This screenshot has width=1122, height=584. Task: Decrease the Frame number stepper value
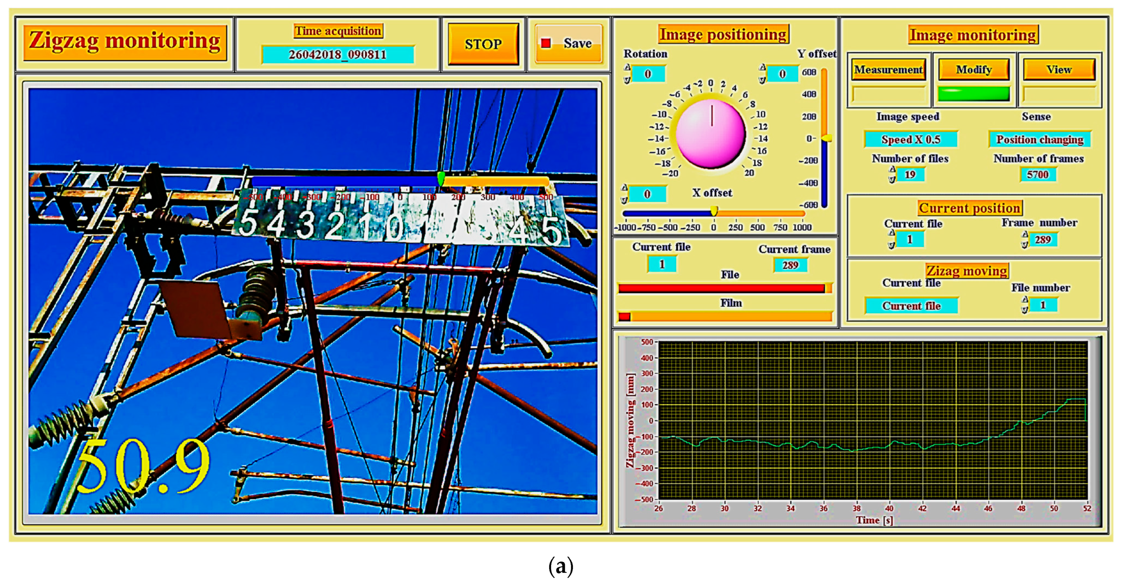pos(1025,245)
